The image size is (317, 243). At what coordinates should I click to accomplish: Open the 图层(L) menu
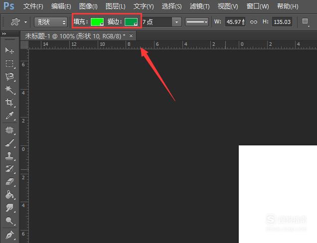116,6
